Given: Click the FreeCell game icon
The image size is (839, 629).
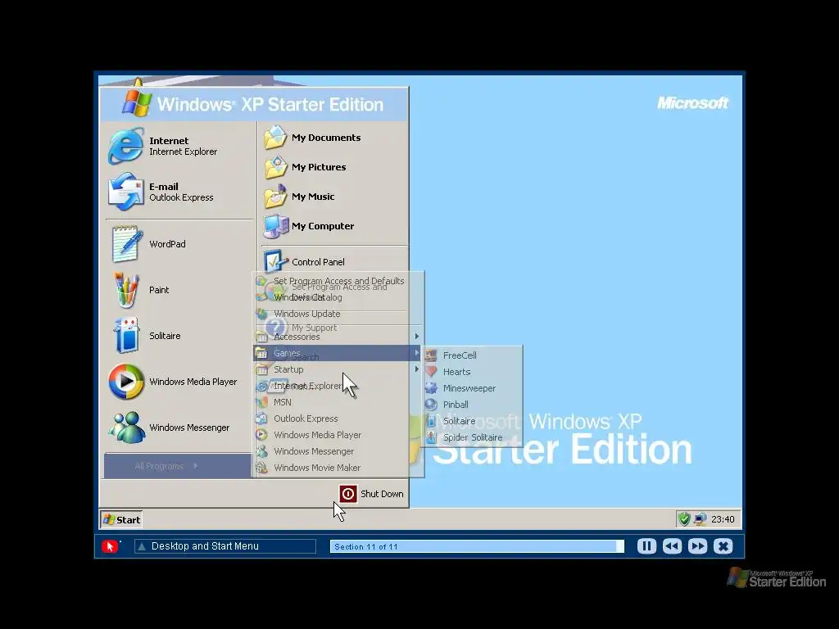Looking at the screenshot, I should [x=431, y=355].
